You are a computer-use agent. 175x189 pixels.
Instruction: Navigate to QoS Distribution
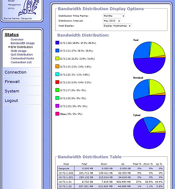tap(21, 55)
